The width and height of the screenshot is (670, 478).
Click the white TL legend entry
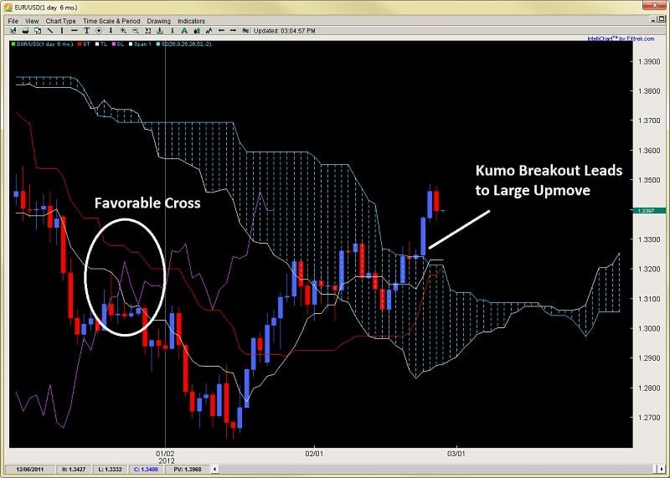pos(101,44)
